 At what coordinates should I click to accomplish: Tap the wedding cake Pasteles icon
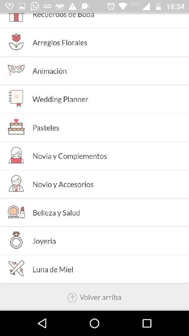[16, 127]
